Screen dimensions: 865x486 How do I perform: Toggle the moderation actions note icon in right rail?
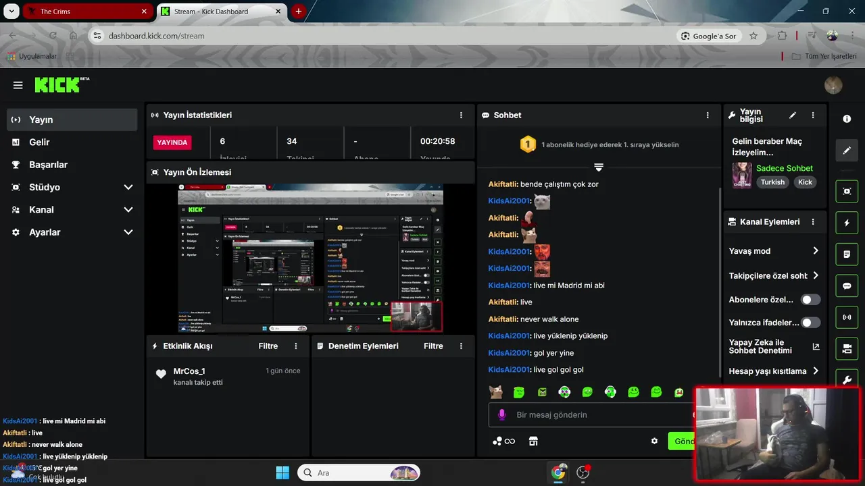tap(847, 254)
